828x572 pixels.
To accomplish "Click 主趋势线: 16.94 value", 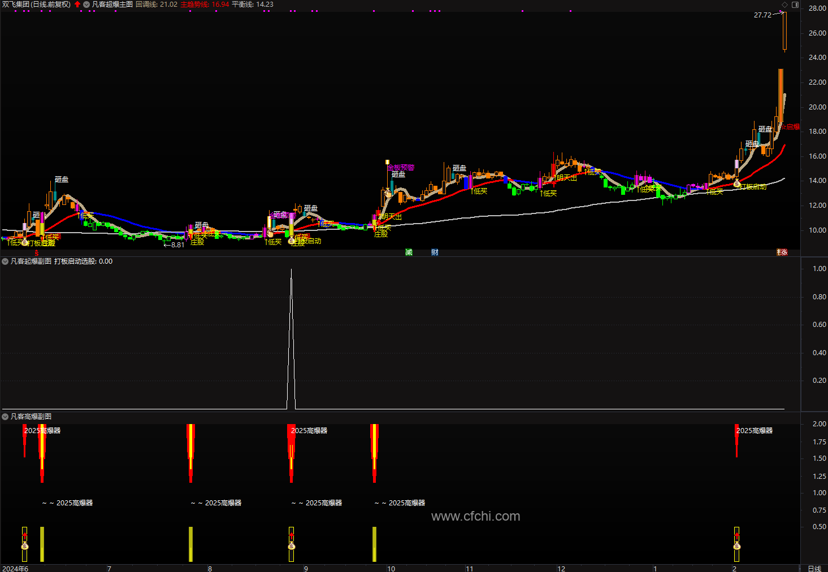I will point(205,5).
